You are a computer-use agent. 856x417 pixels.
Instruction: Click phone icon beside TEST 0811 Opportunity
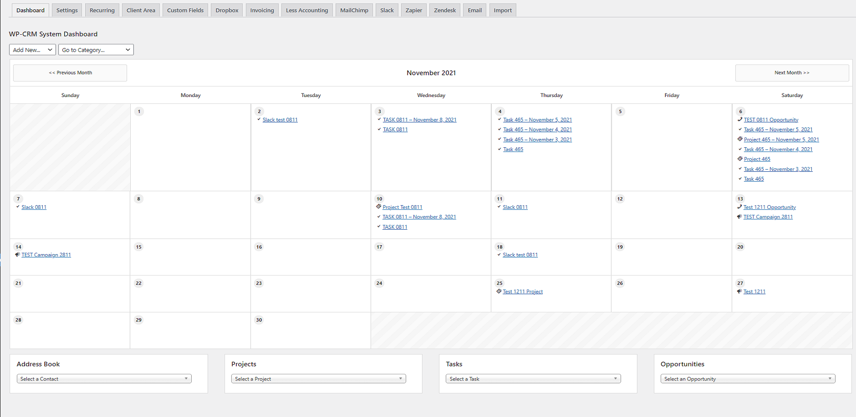[x=740, y=119]
